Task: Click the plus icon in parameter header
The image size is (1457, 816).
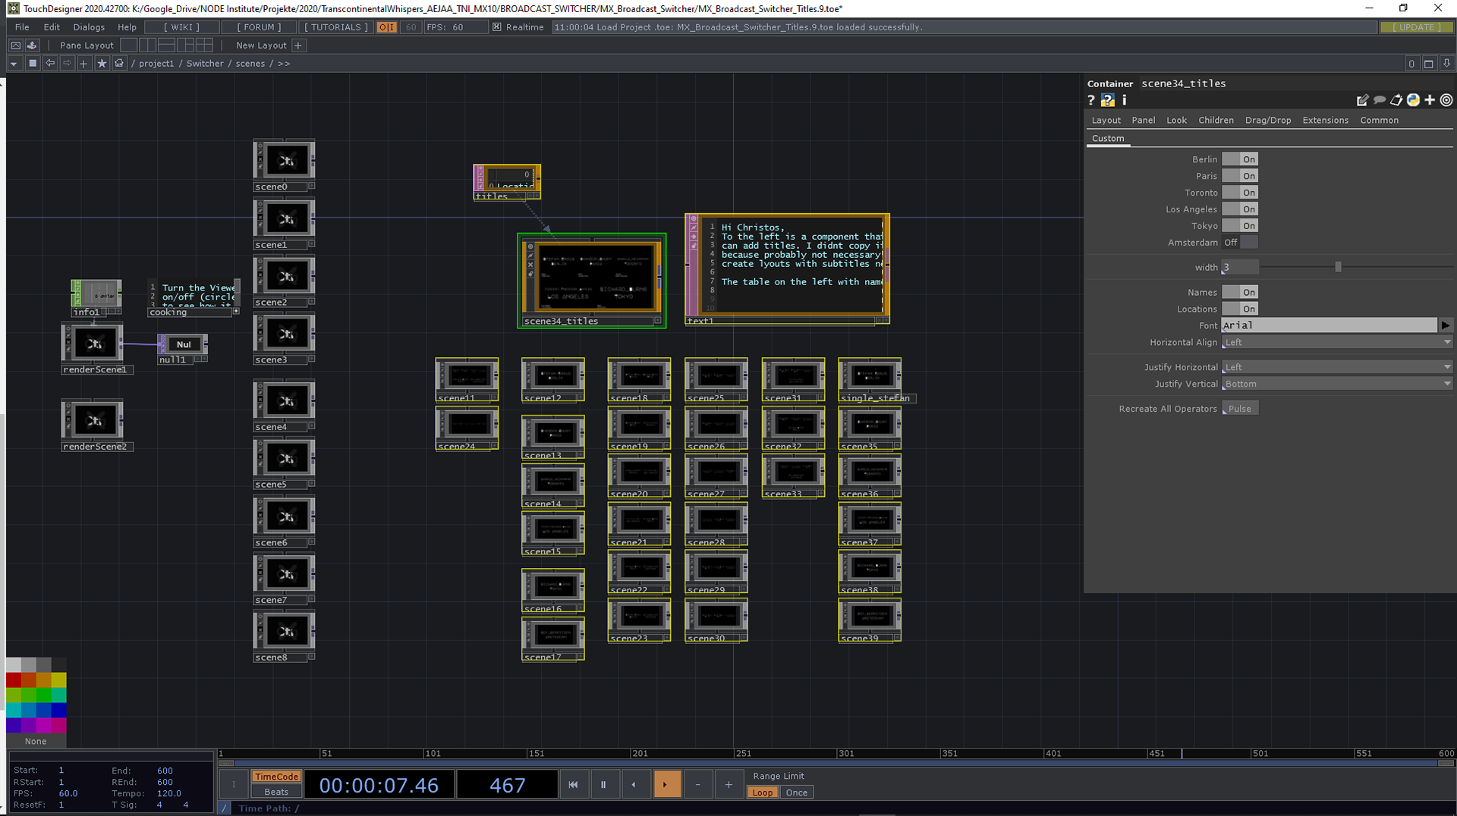Action: point(1430,100)
